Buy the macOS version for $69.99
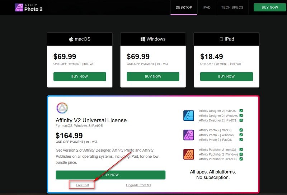Image resolution: width=287 pixels, height=195 pixels. pos(80,76)
